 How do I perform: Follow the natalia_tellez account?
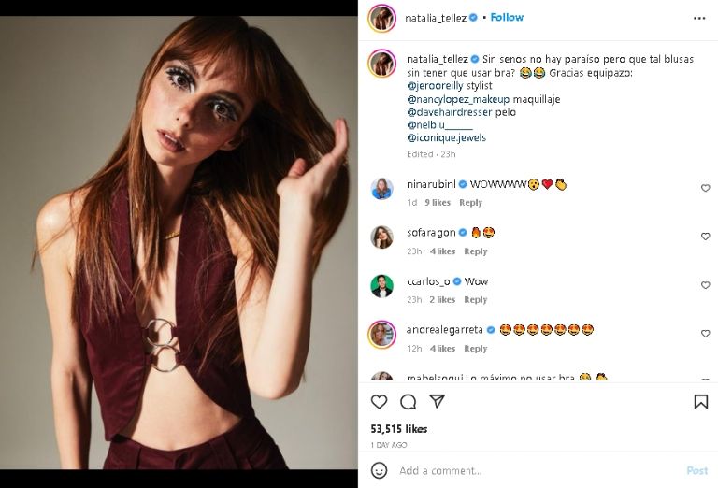(x=507, y=18)
